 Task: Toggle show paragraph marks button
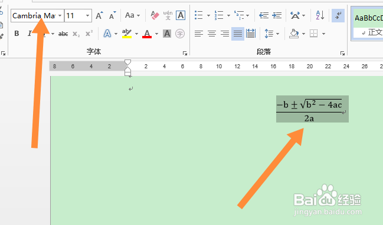[x=338, y=15]
